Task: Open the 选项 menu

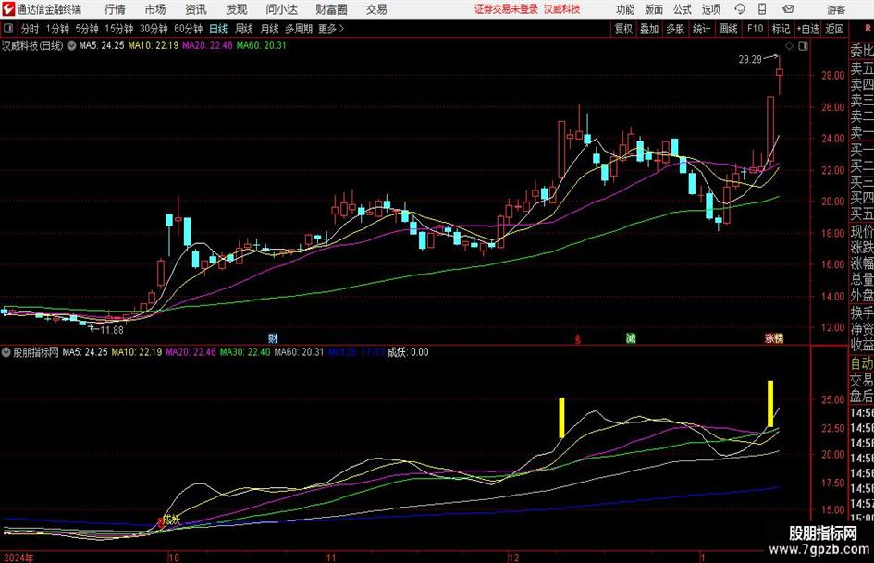Action: pyautogui.click(x=710, y=9)
